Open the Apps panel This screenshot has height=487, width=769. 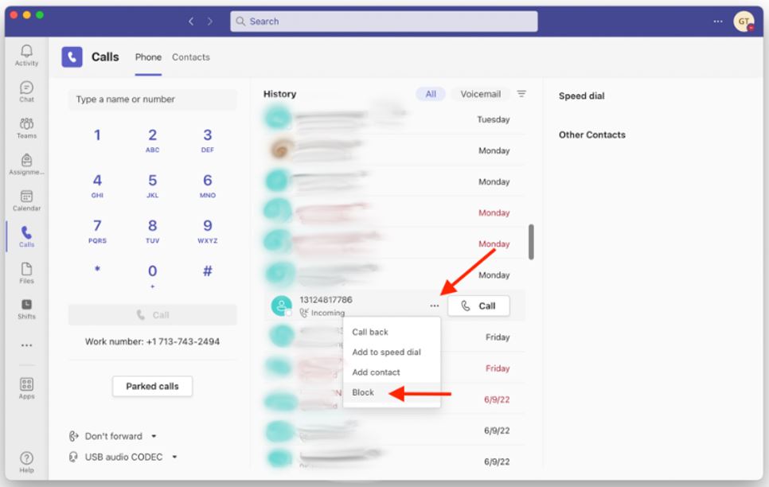(x=26, y=388)
